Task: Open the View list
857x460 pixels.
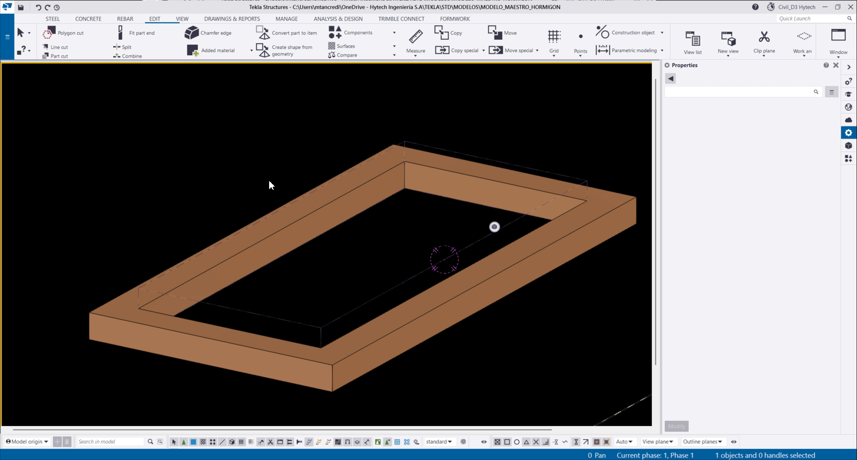Action: (x=692, y=42)
